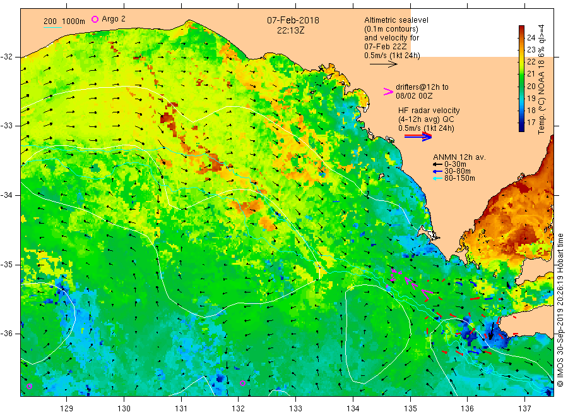This screenshot has width=568, height=417.
Task: Click the 'Altimetric sealevel' legend text
Action: coord(396,20)
